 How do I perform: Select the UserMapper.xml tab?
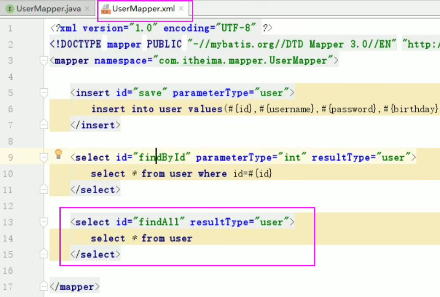144,9
